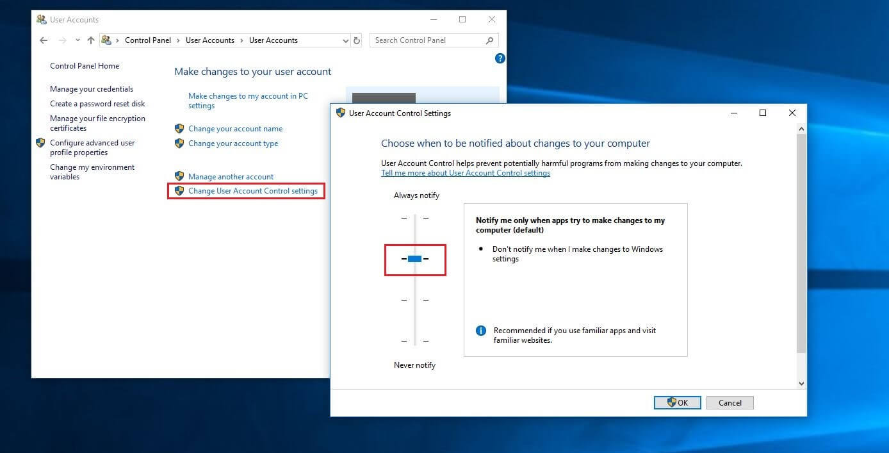Set UAC slider to Never notify level
The image size is (889, 453).
pos(414,341)
